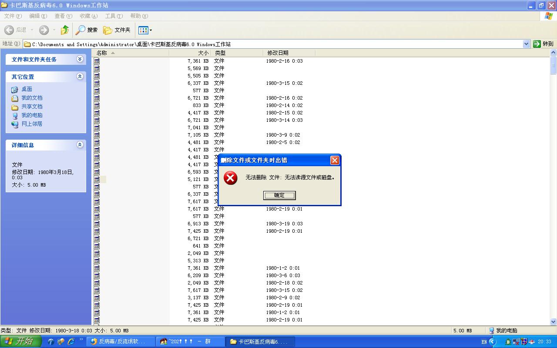Image resolution: width=557 pixels, height=348 pixels.
Task: Expand the address bar dropdown
Action: click(x=526, y=44)
